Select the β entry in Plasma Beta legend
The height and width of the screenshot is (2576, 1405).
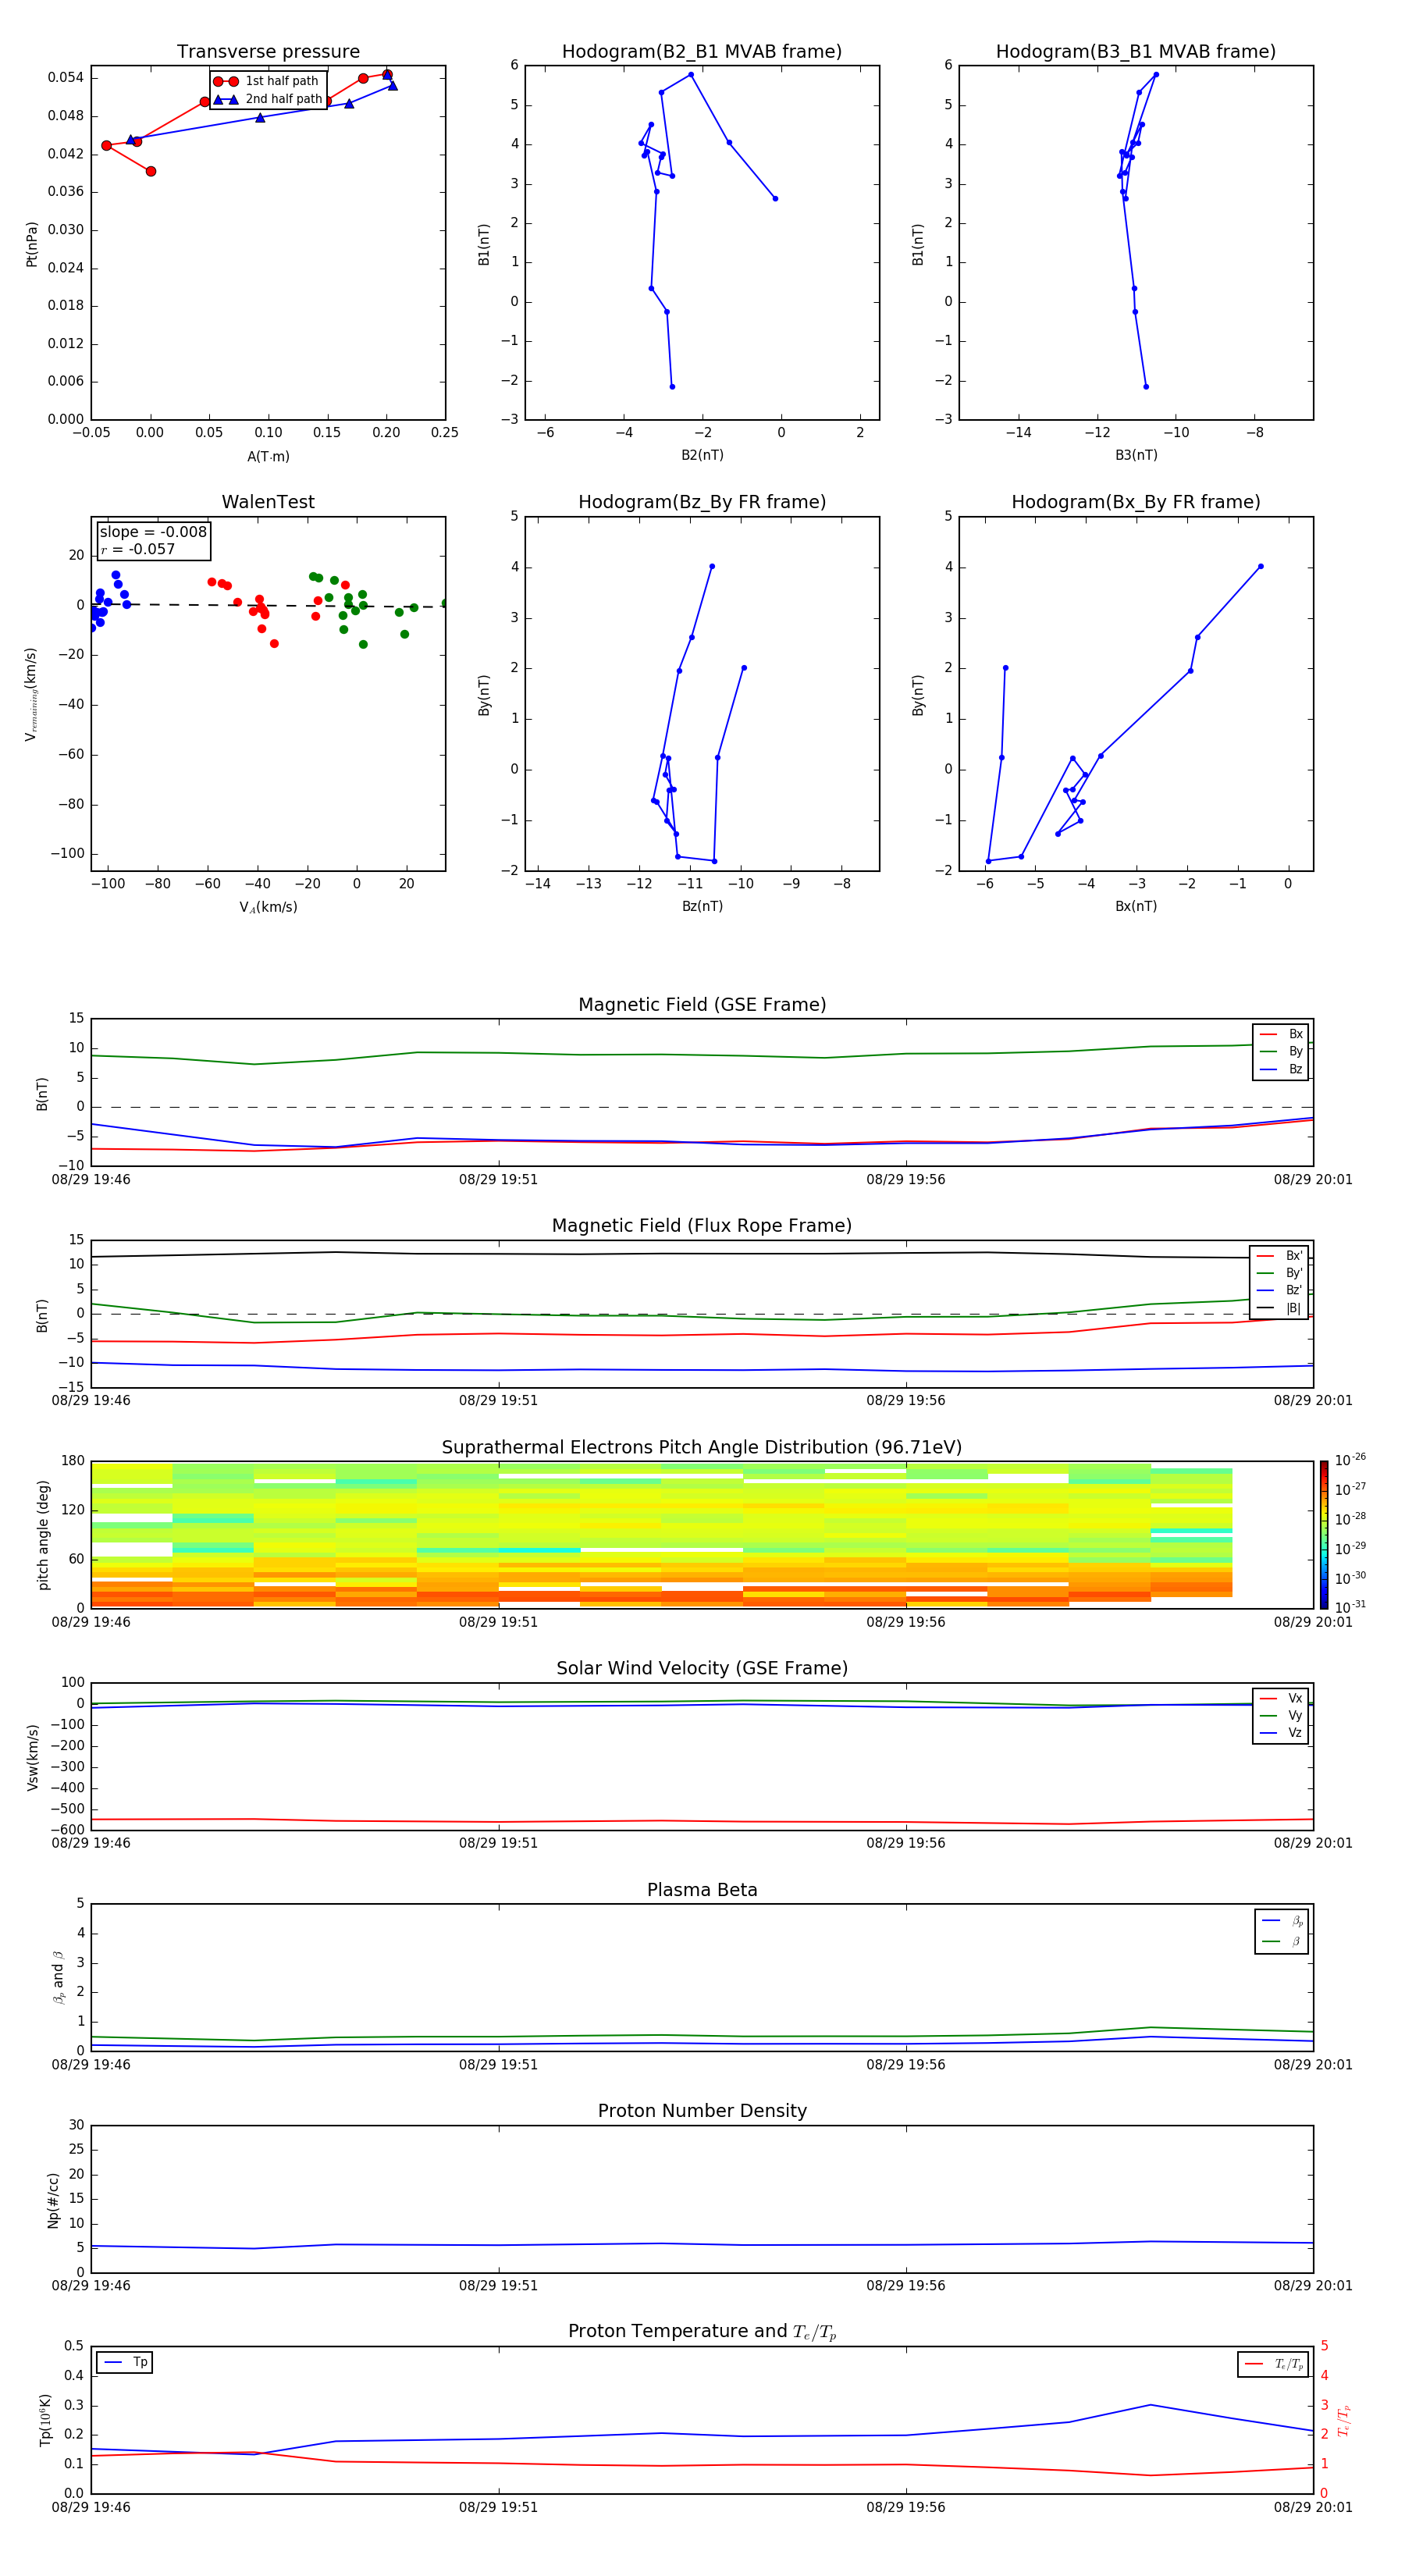[1282, 1942]
